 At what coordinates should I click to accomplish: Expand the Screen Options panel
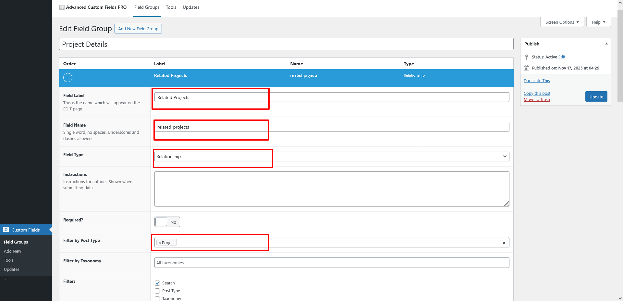[562, 22]
